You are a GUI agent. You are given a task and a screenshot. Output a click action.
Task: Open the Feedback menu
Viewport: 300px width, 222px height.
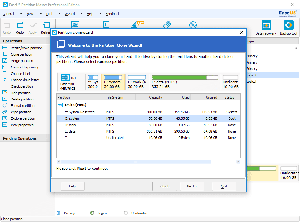point(112,14)
